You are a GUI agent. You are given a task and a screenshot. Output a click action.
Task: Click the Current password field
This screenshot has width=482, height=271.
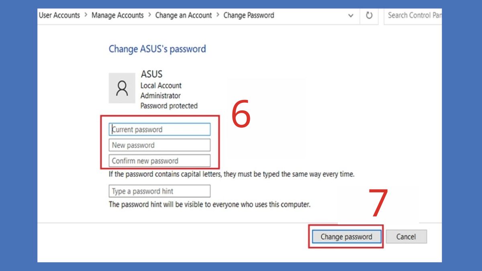tap(159, 129)
